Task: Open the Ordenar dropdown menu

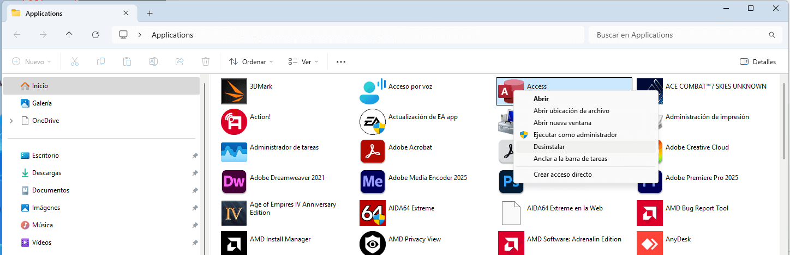Action: pos(252,62)
